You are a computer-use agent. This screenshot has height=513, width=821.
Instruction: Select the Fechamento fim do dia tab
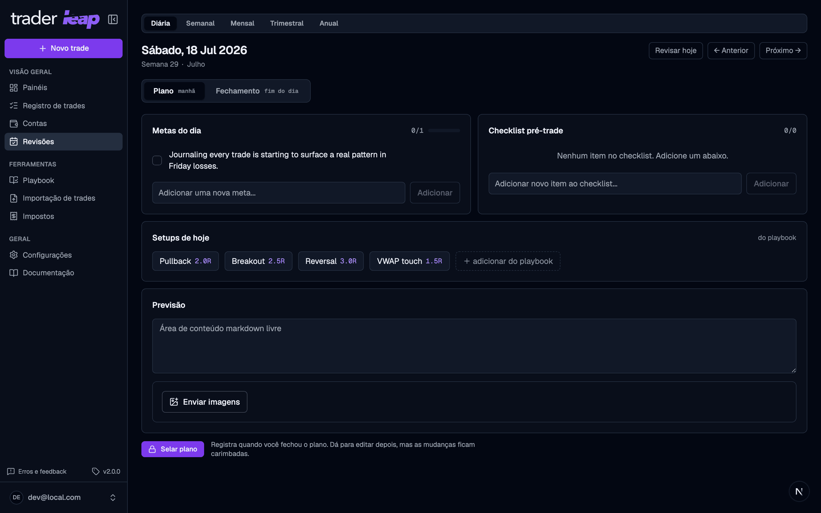point(257,91)
